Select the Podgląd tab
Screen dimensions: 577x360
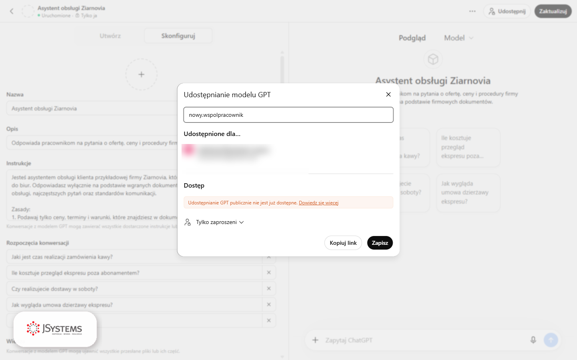click(412, 38)
